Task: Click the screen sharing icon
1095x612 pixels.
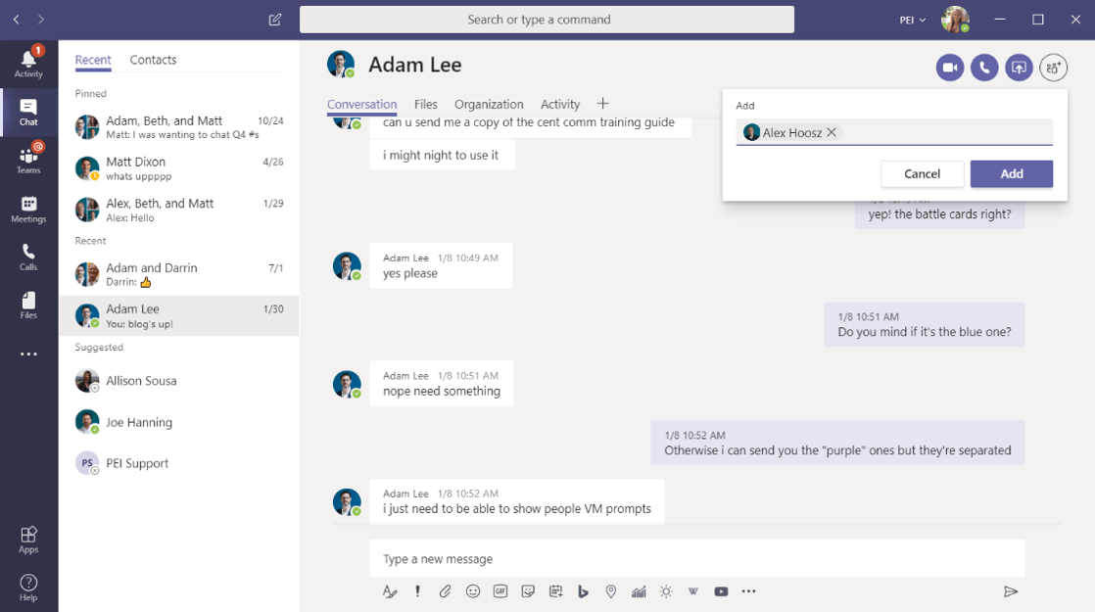Action: tap(1019, 68)
